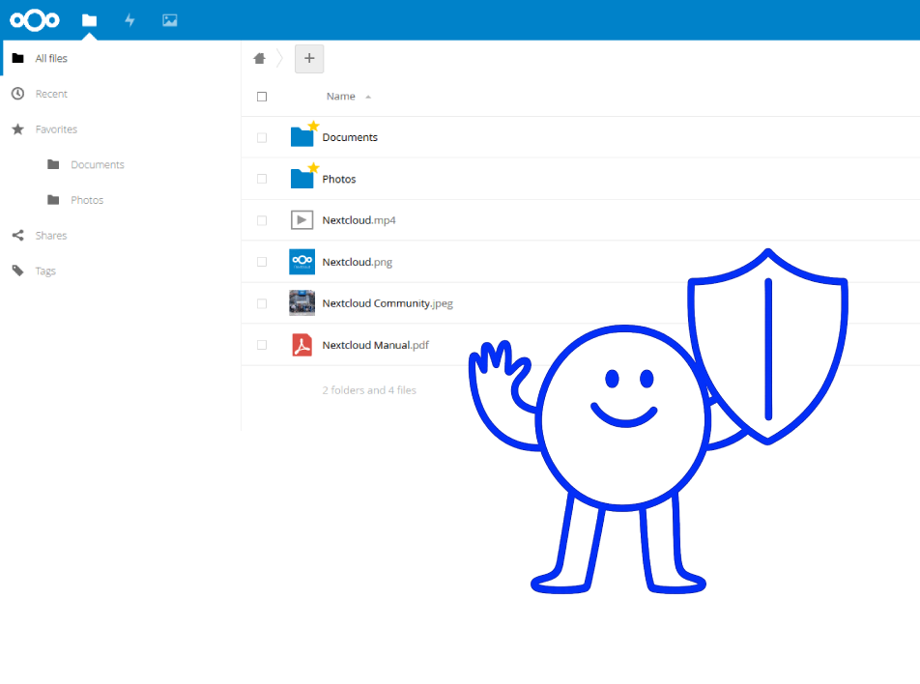This screenshot has height=684, width=920.
Task: Click the Name sort arrow indicator
Action: [x=368, y=97]
